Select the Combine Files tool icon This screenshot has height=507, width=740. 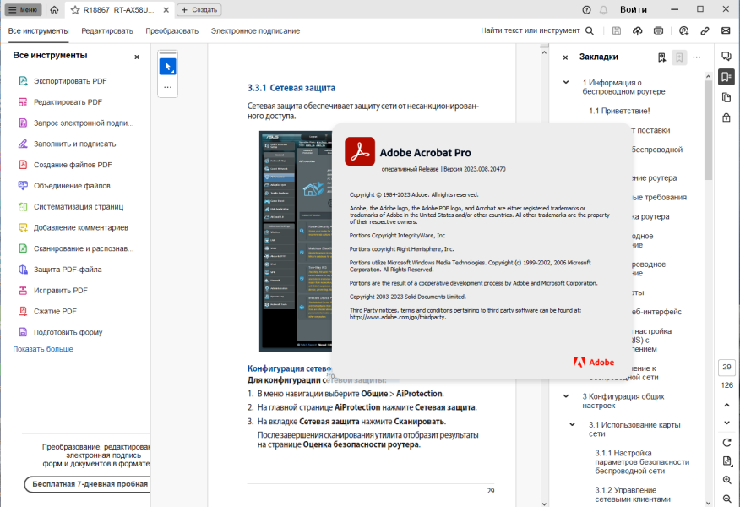click(x=23, y=186)
